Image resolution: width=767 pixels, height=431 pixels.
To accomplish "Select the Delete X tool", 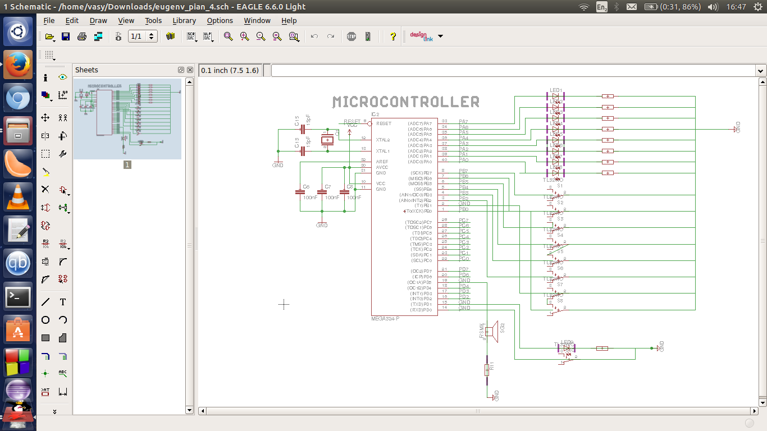I will (x=45, y=190).
